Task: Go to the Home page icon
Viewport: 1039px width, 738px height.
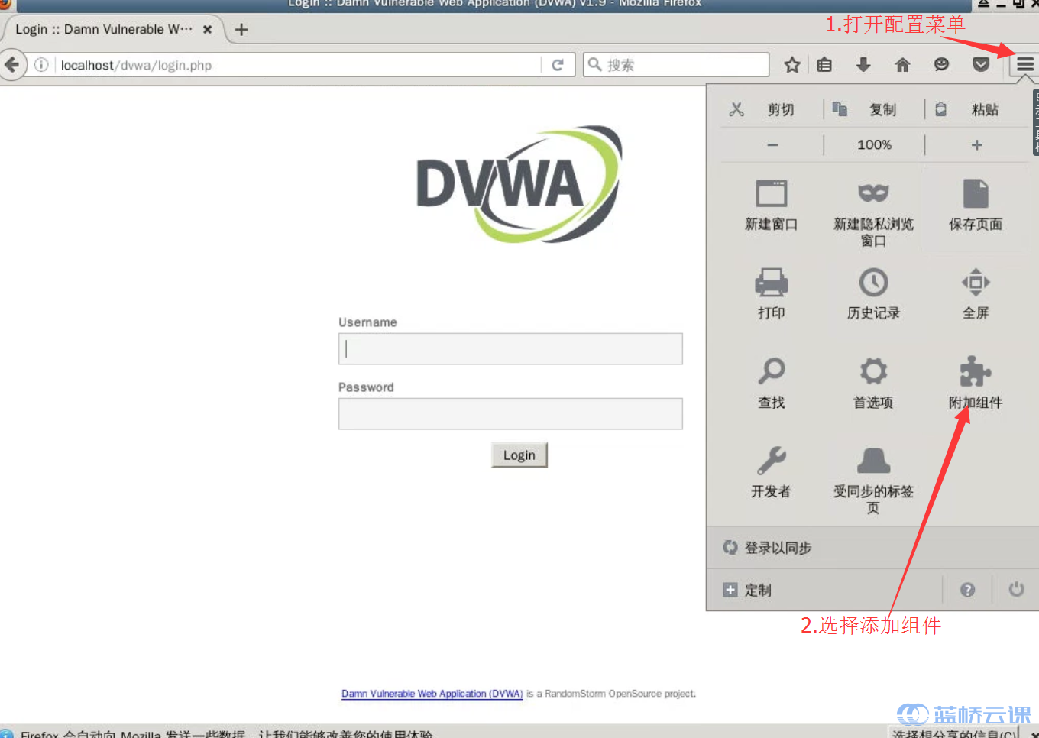Action: (902, 65)
